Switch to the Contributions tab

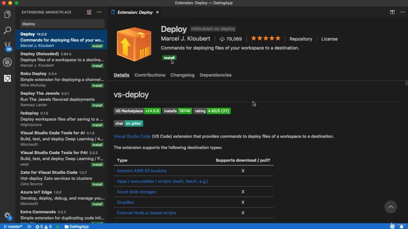pyautogui.click(x=150, y=75)
